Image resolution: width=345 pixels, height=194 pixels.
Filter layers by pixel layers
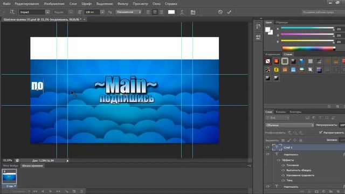(308, 118)
